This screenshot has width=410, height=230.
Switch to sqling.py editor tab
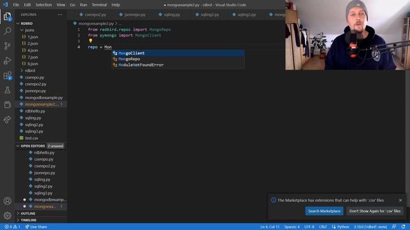coord(169,15)
